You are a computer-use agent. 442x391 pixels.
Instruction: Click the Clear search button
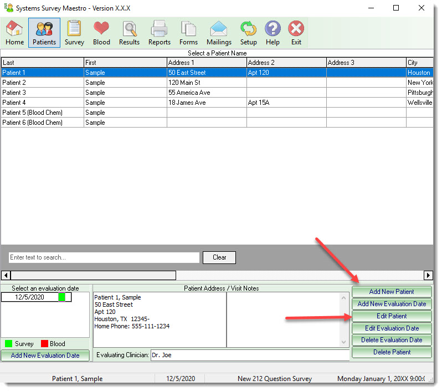219,257
